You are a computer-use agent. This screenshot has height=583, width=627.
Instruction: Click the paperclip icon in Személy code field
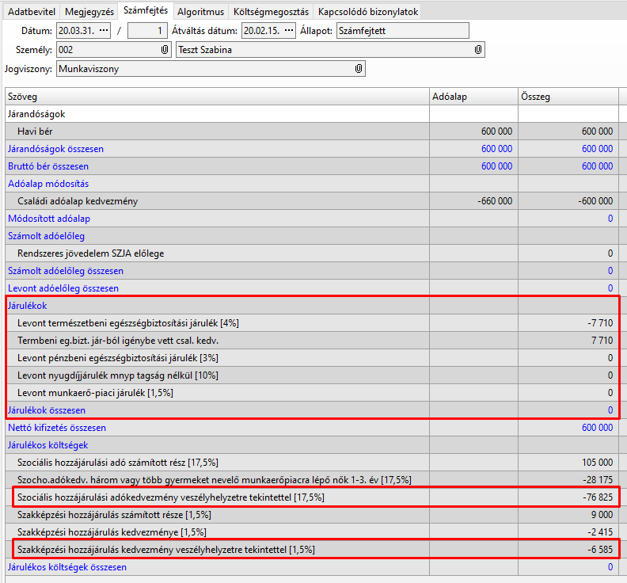(165, 50)
